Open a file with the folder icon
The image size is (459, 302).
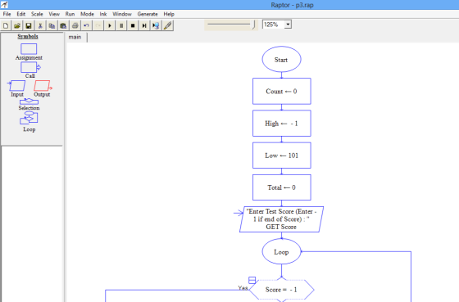pos(17,25)
